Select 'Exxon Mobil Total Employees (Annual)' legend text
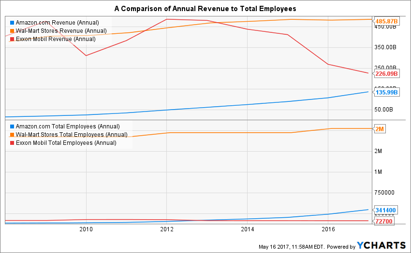Screen dimensions: 411x253 pos(66,143)
